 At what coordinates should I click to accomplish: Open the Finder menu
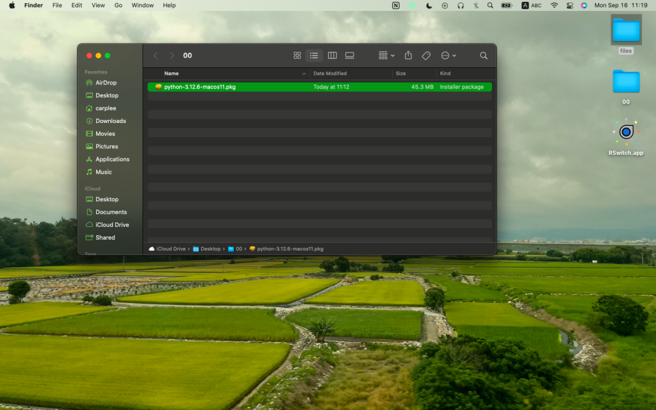[x=33, y=5]
